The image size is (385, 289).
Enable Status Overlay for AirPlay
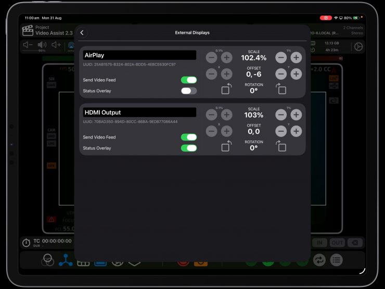(188, 91)
